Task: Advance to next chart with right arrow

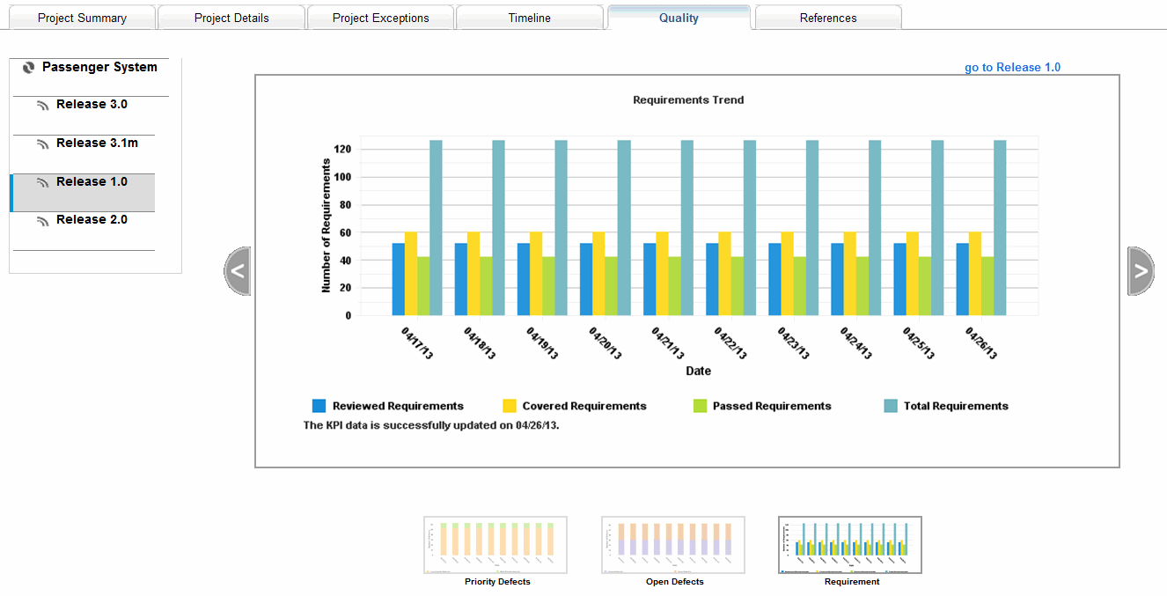Action: click(1141, 271)
